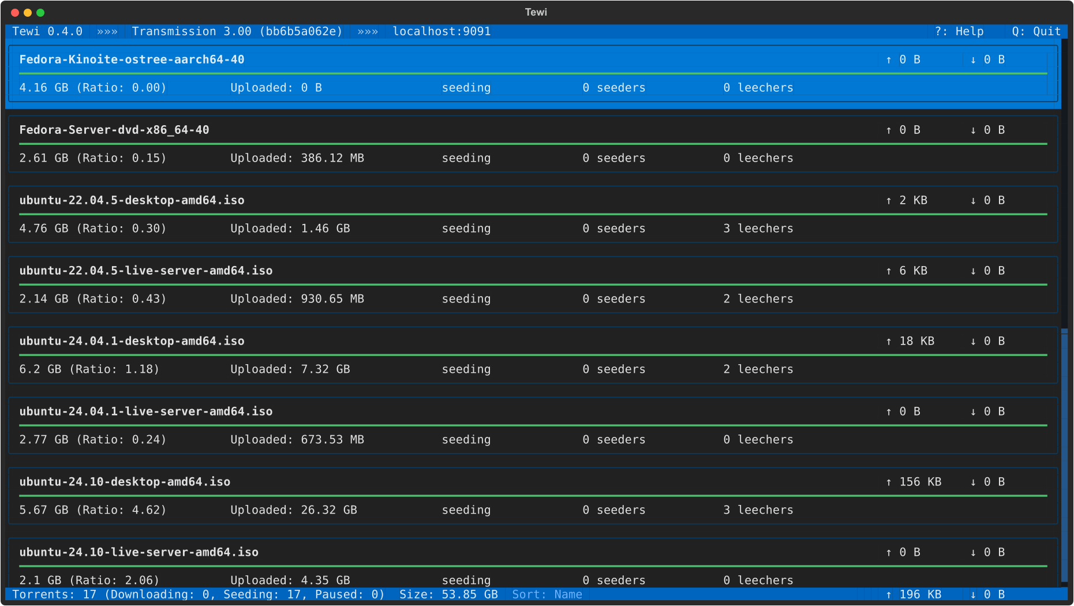The height and width of the screenshot is (606, 1074).
Task: Select the ubuntu-24.04.1-live-server-amd64.iso torrent
Action: (x=533, y=425)
